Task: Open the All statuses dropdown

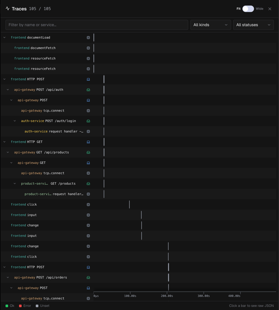Action: [x=253, y=25]
